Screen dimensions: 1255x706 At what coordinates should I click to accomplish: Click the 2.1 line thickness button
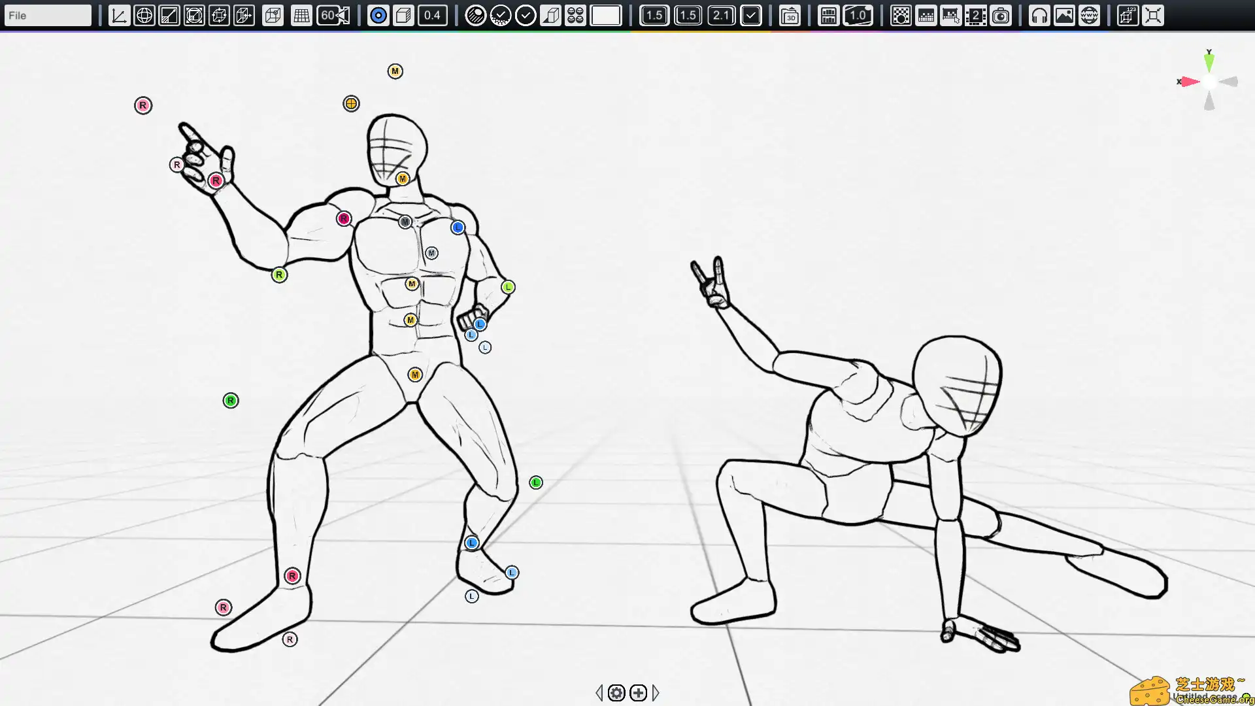pos(721,16)
